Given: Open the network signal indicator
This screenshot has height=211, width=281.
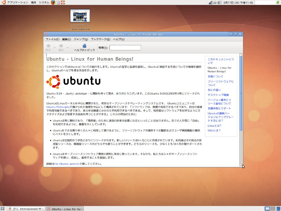Looking at the screenshot, I should [211, 2].
